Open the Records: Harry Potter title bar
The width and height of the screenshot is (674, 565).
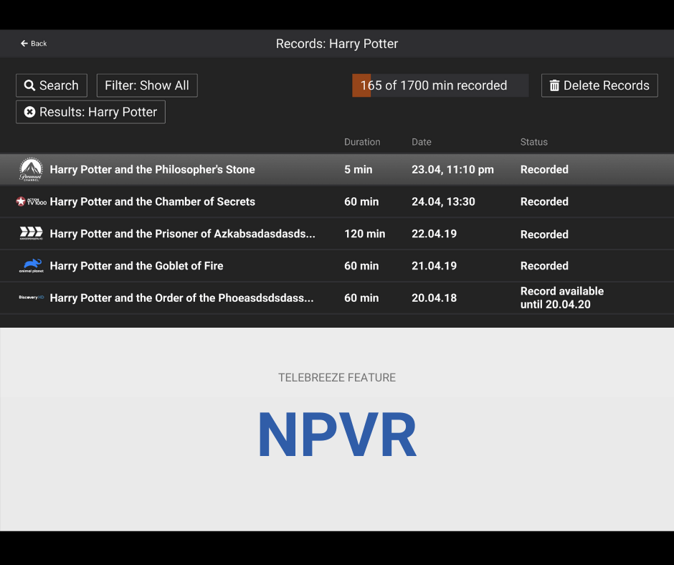coord(337,43)
